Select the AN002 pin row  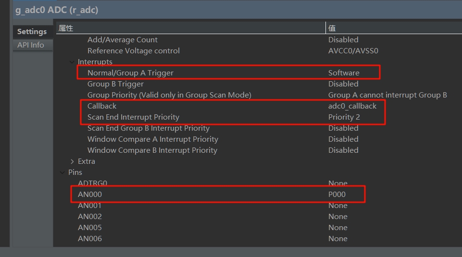point(89,216)
